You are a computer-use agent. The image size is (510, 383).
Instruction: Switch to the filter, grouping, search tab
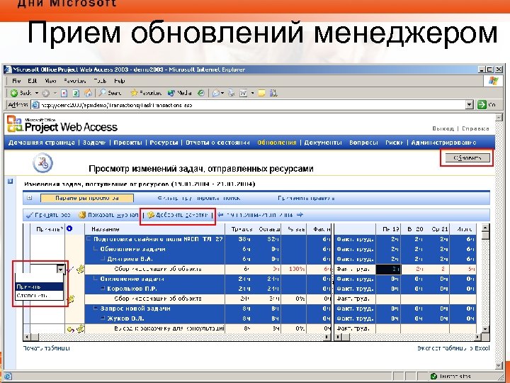pyautogui.click(x=199, y=198)
